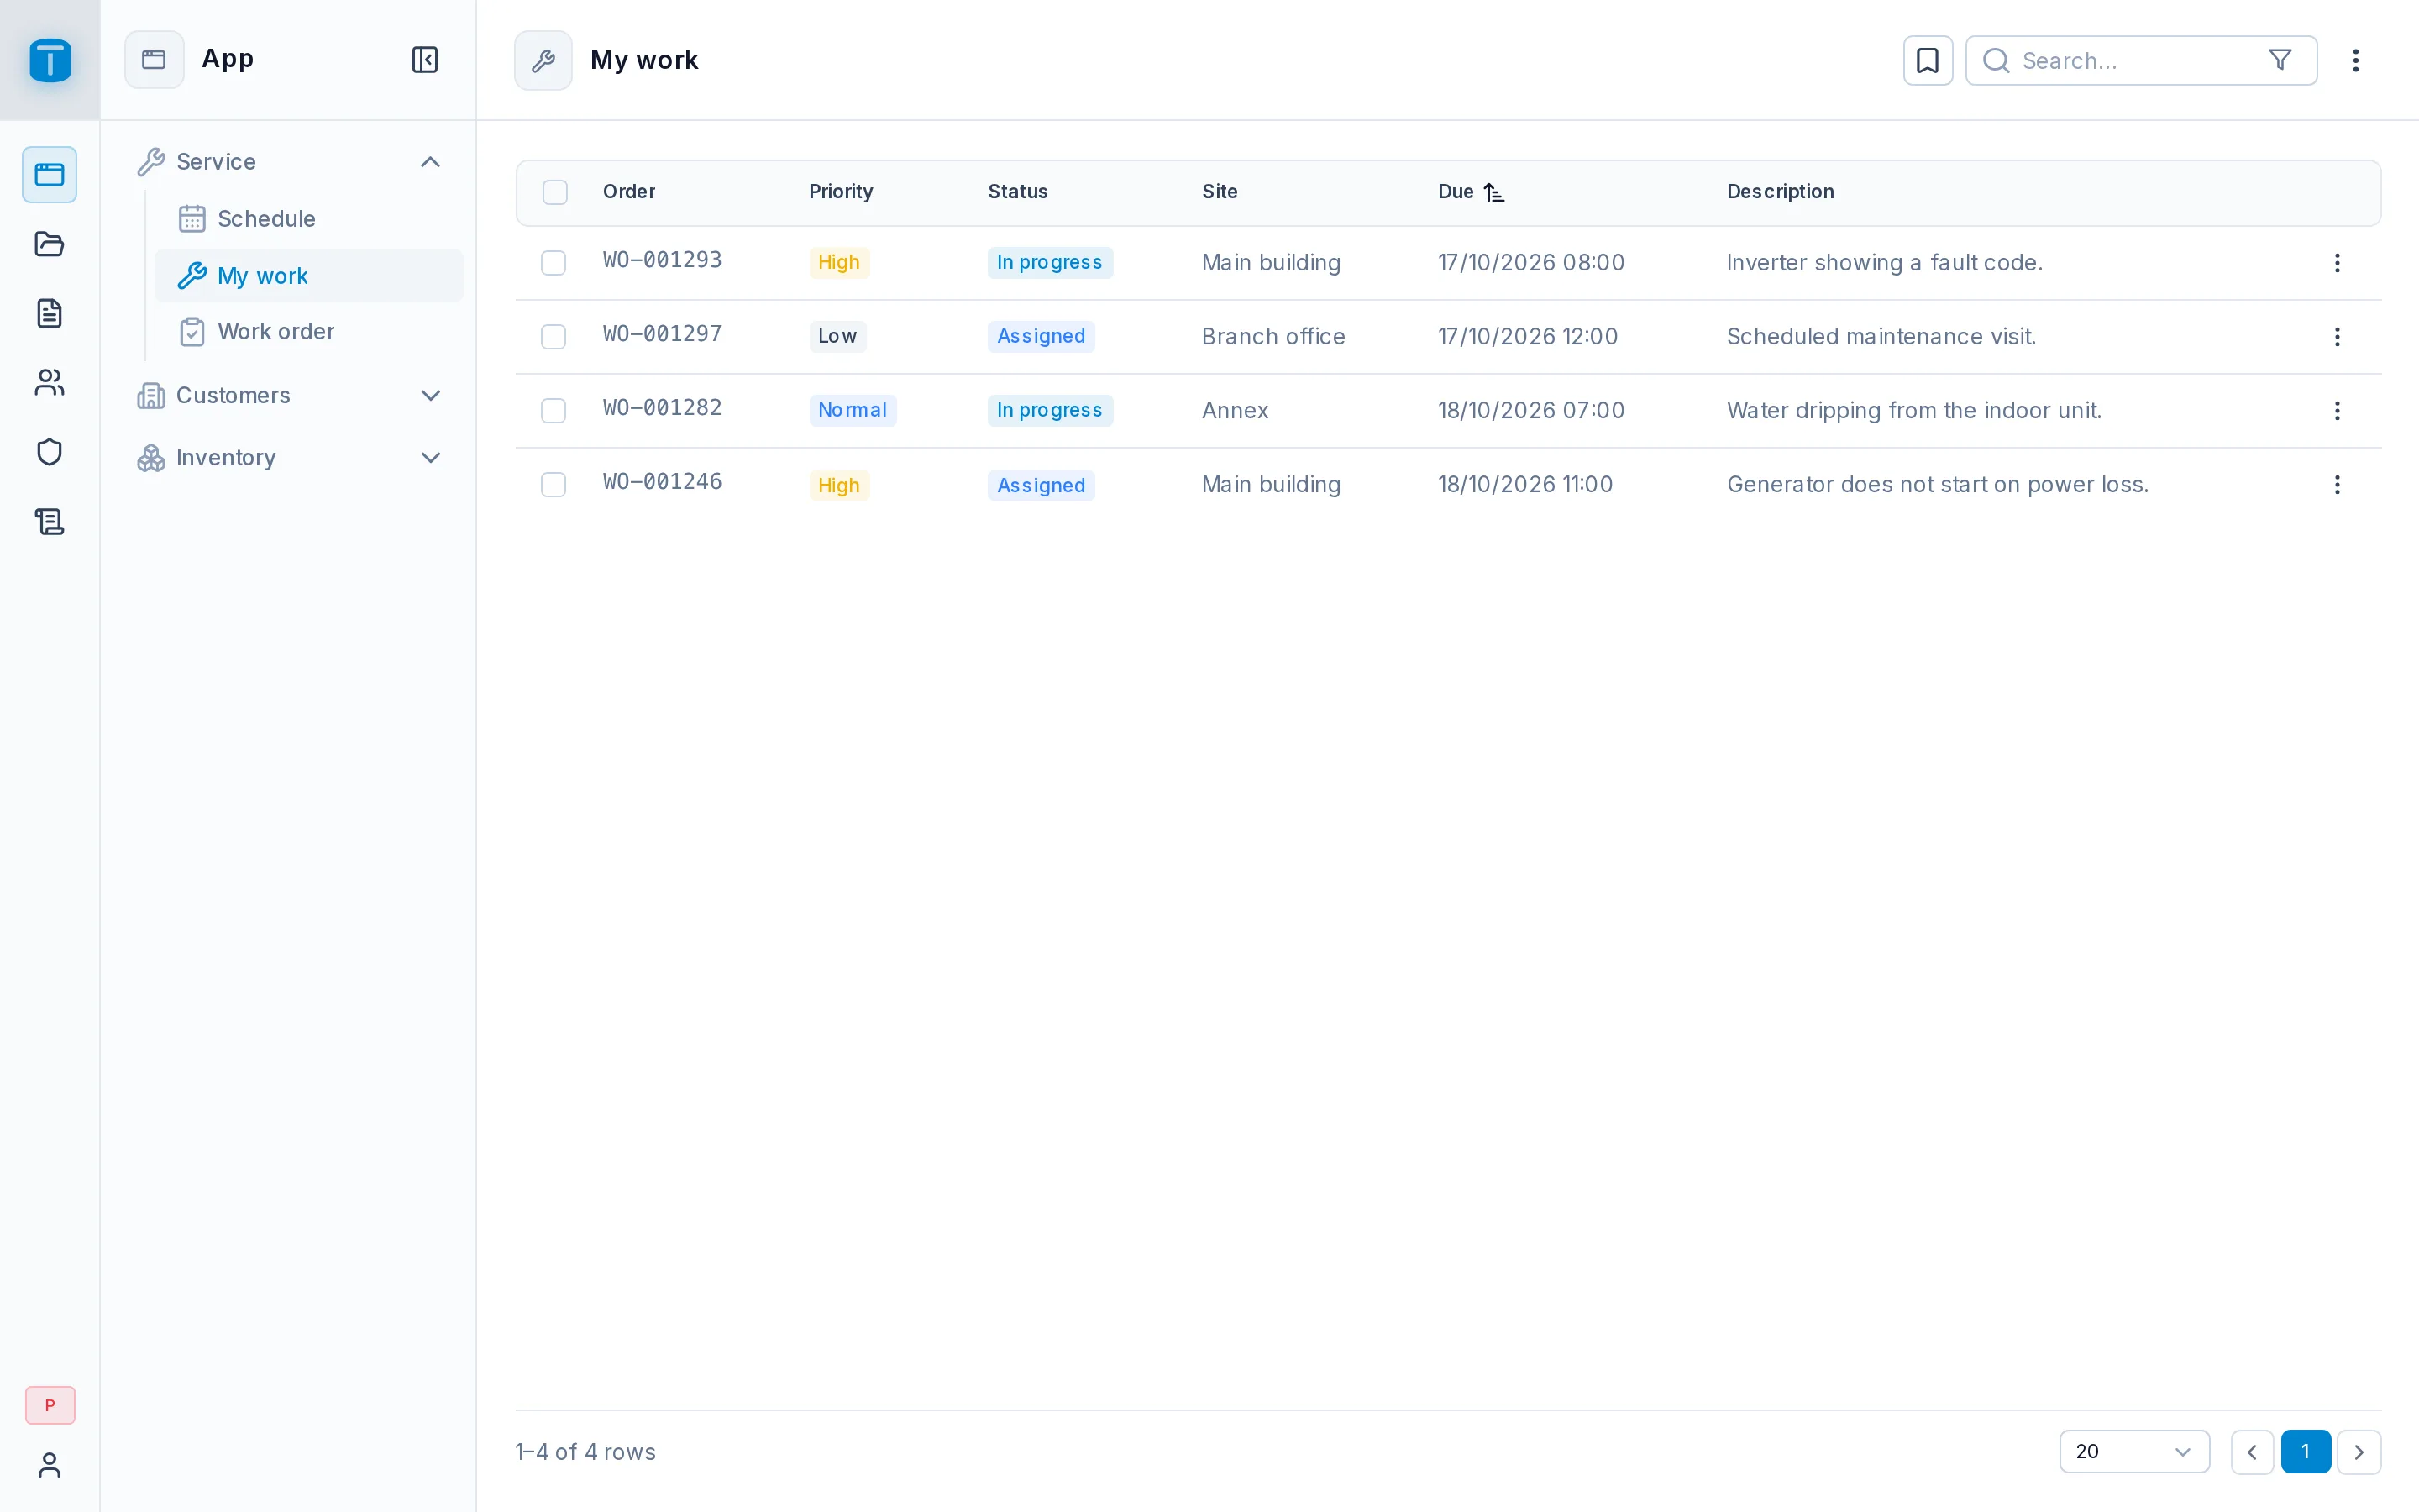Open row actions for WO-001293
The image size is (2419, 1512).
[x=2337, y=263]
